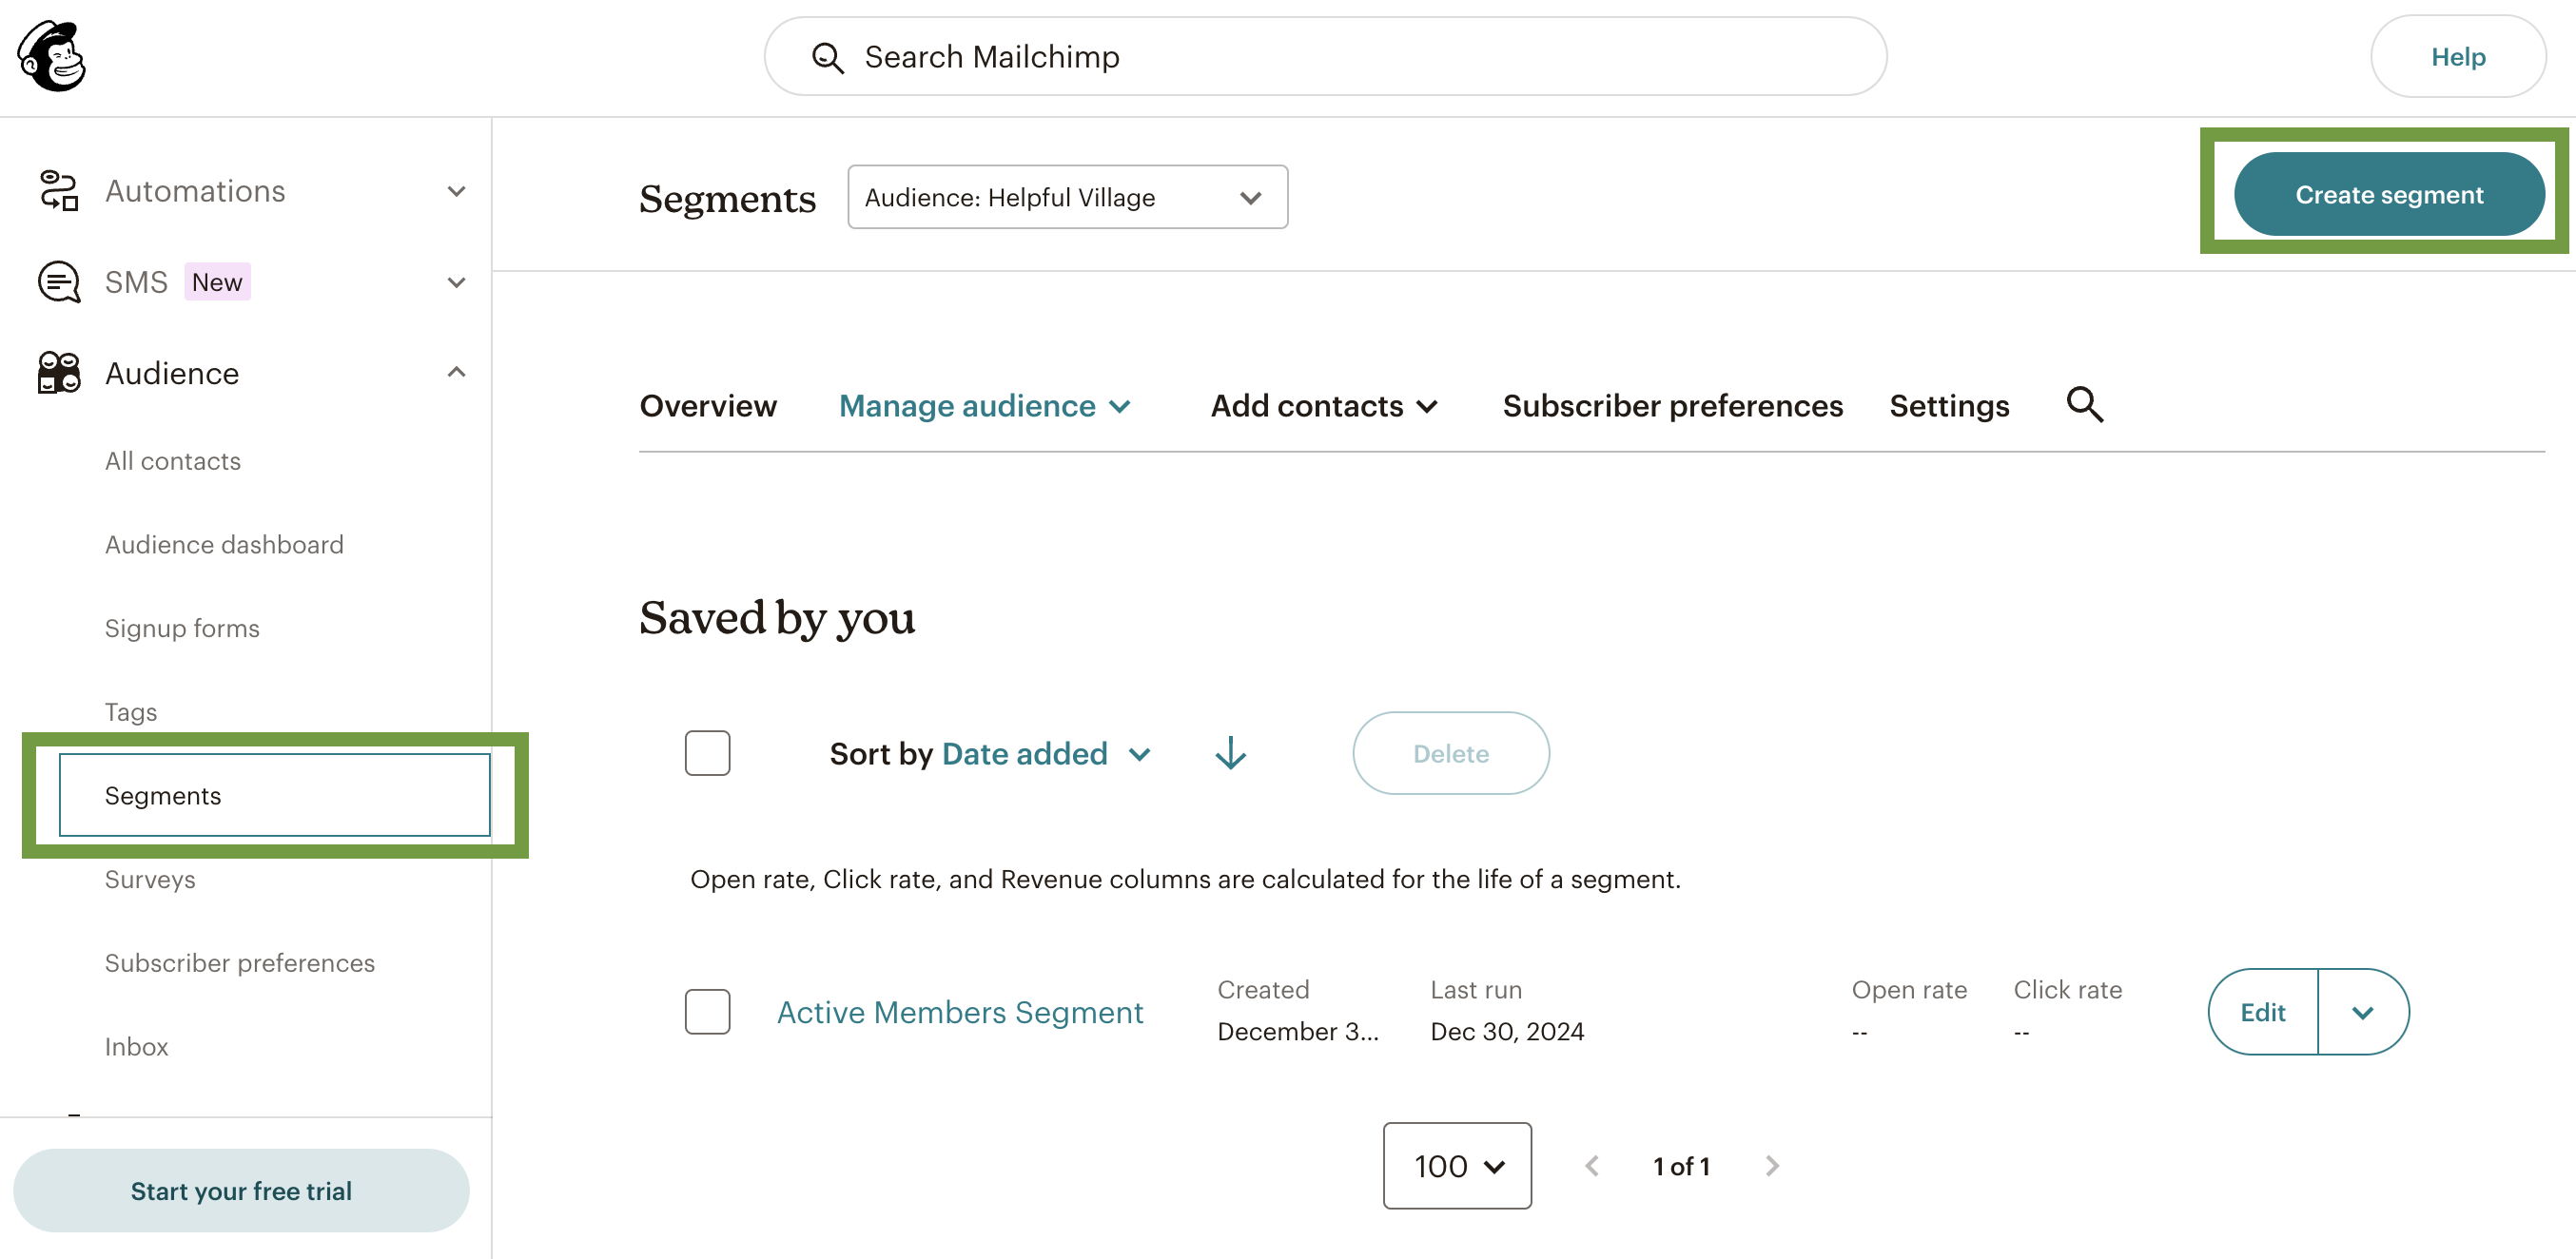Open Audience dashboard in the sidebar

pos(224,545)
